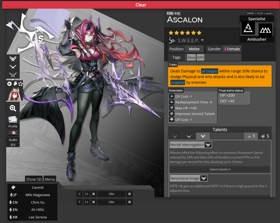Viewport: 280px width, 223px height.
Task: Select Elite 1 talents tab
Action: (x=189, y=136)
